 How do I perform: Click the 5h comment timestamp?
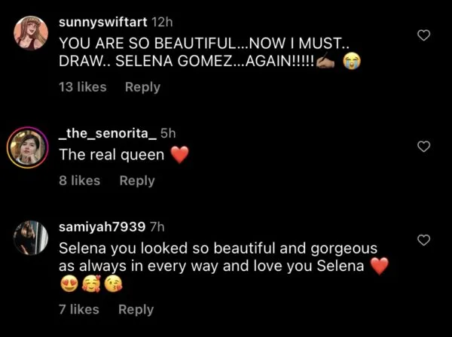point(168,133)
